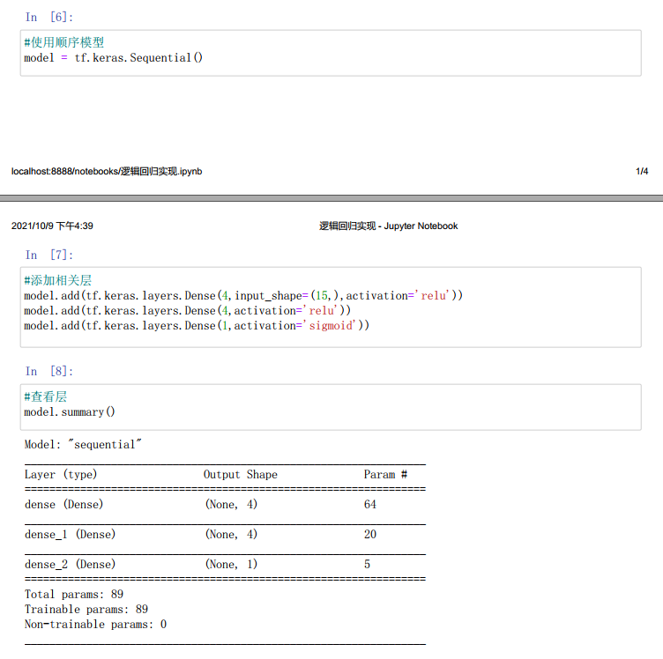
Task: Click the Dense line with input_shape=(15,)
Action: 243,296
